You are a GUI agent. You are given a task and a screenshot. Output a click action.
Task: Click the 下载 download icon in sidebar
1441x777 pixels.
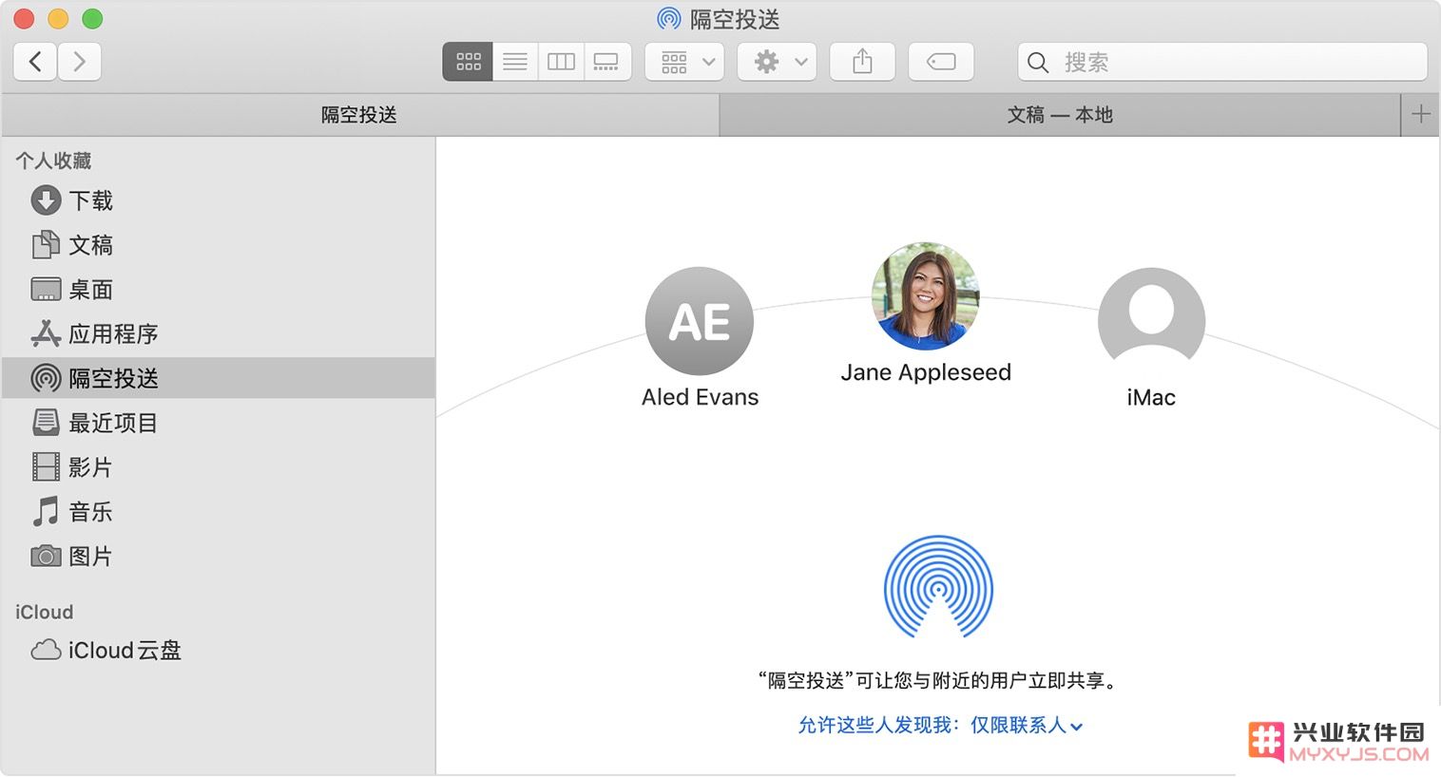[x=46, y=200]
